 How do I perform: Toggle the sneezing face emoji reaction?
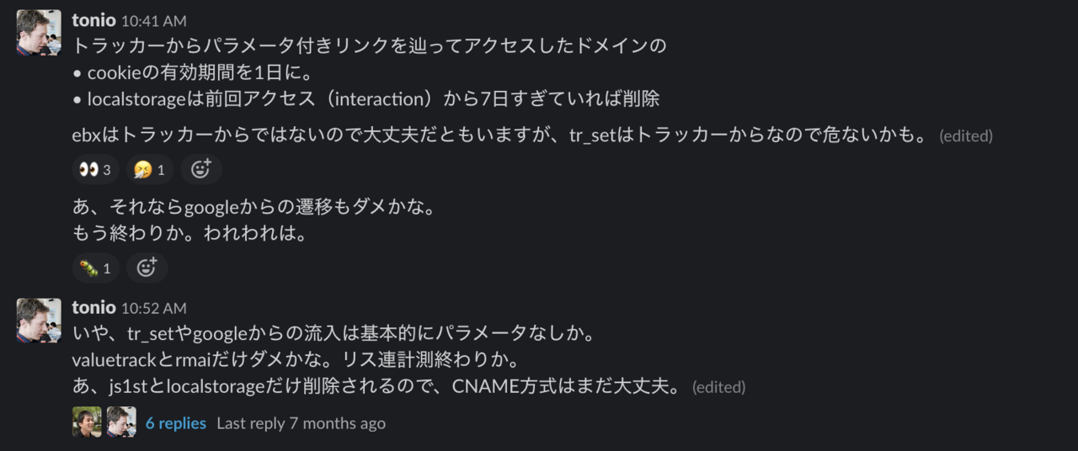coord(149,170)
